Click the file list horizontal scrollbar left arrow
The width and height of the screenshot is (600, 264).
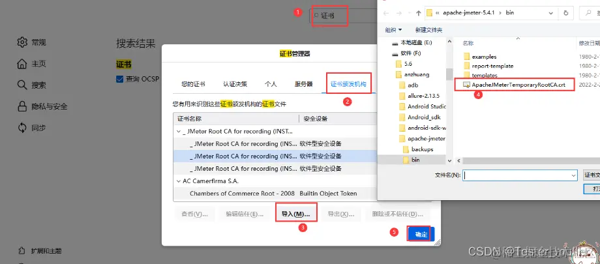click(458, 161)
